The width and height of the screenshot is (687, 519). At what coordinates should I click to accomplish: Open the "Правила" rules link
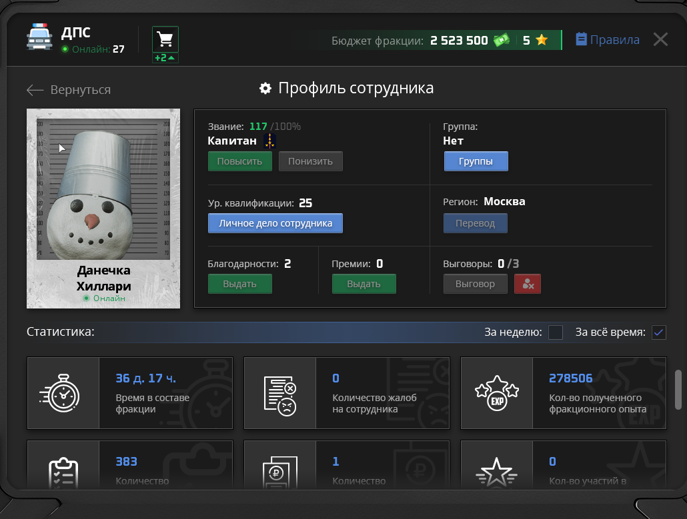(x=608, y=40)
